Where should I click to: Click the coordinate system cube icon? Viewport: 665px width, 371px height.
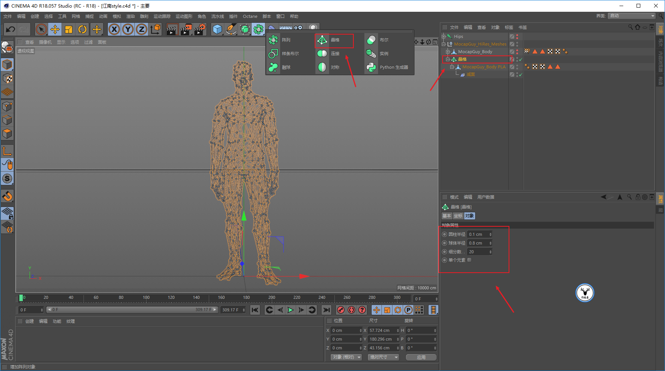(x=156, y=29)
